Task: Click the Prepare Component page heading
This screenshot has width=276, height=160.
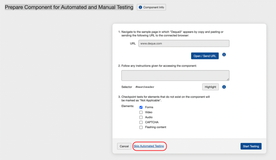Action: pyautogui.click(x=69, y=7)
